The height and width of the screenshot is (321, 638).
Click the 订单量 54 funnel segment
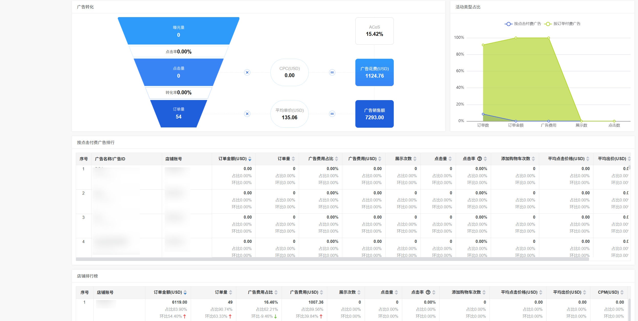point(178,113)
